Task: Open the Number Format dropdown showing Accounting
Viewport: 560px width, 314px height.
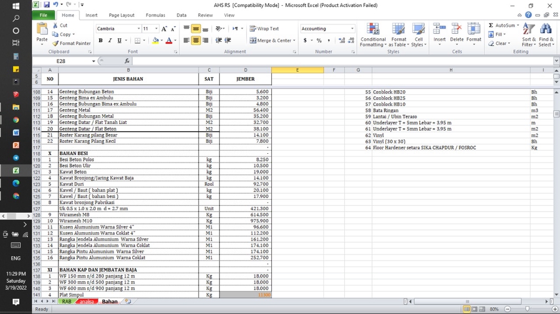Action: click(352, 29)
